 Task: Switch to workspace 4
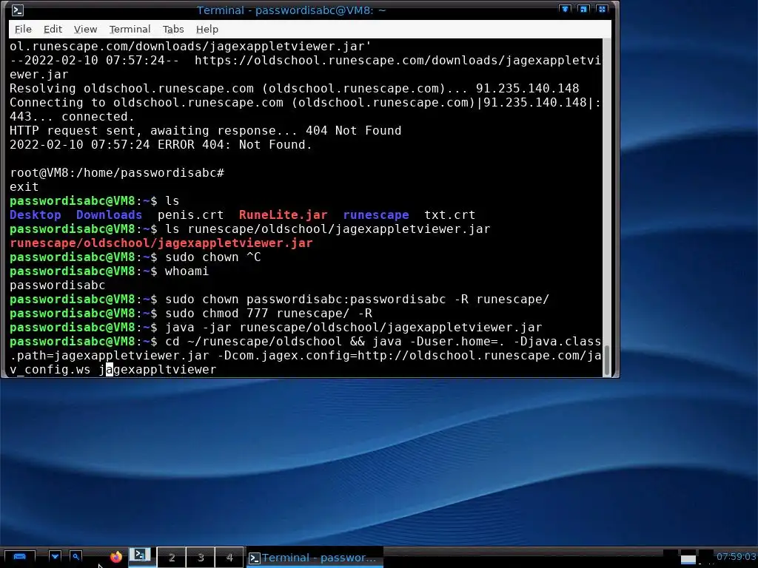[229, 558]
